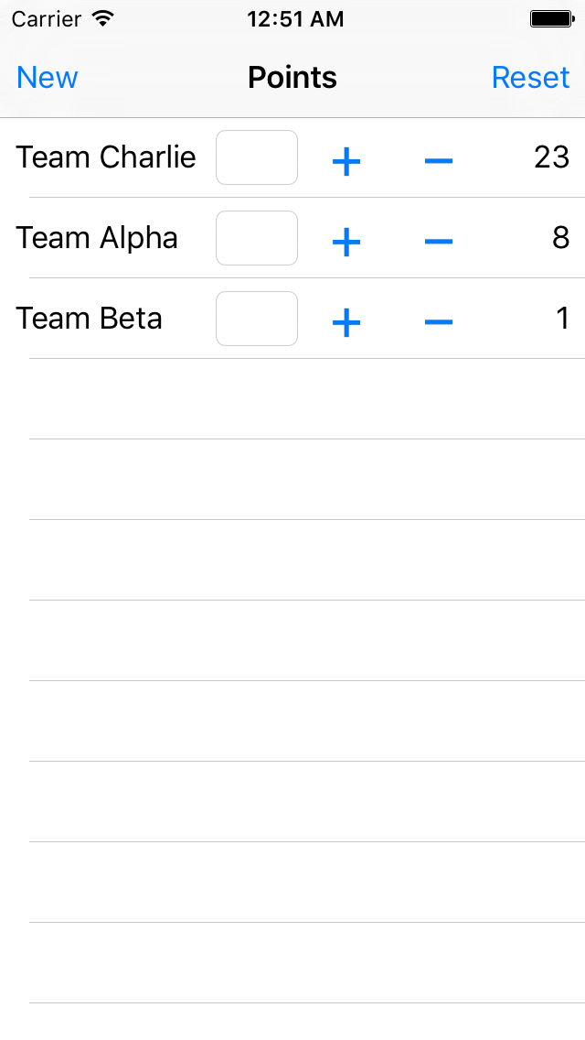Focus the points input field for Team Beta
This screenshot has width=585, height=1040.
256,319
